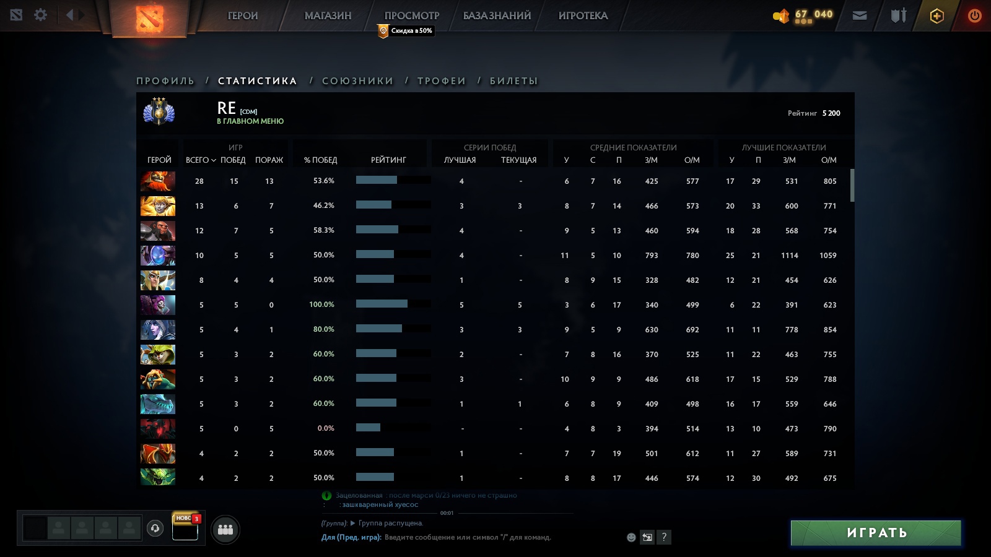The image size is (991, 557).
Task: Open the НОВС news icon with badge 3
Action: [185, 527]
